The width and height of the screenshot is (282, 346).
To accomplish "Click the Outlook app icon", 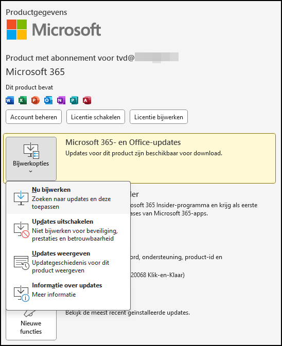I will [48, 100].
